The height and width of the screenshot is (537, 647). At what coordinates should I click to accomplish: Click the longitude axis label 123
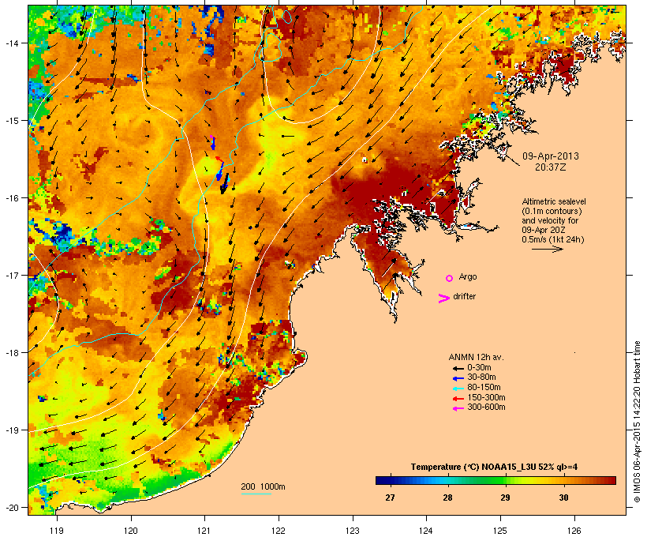(x=353, y=531)
